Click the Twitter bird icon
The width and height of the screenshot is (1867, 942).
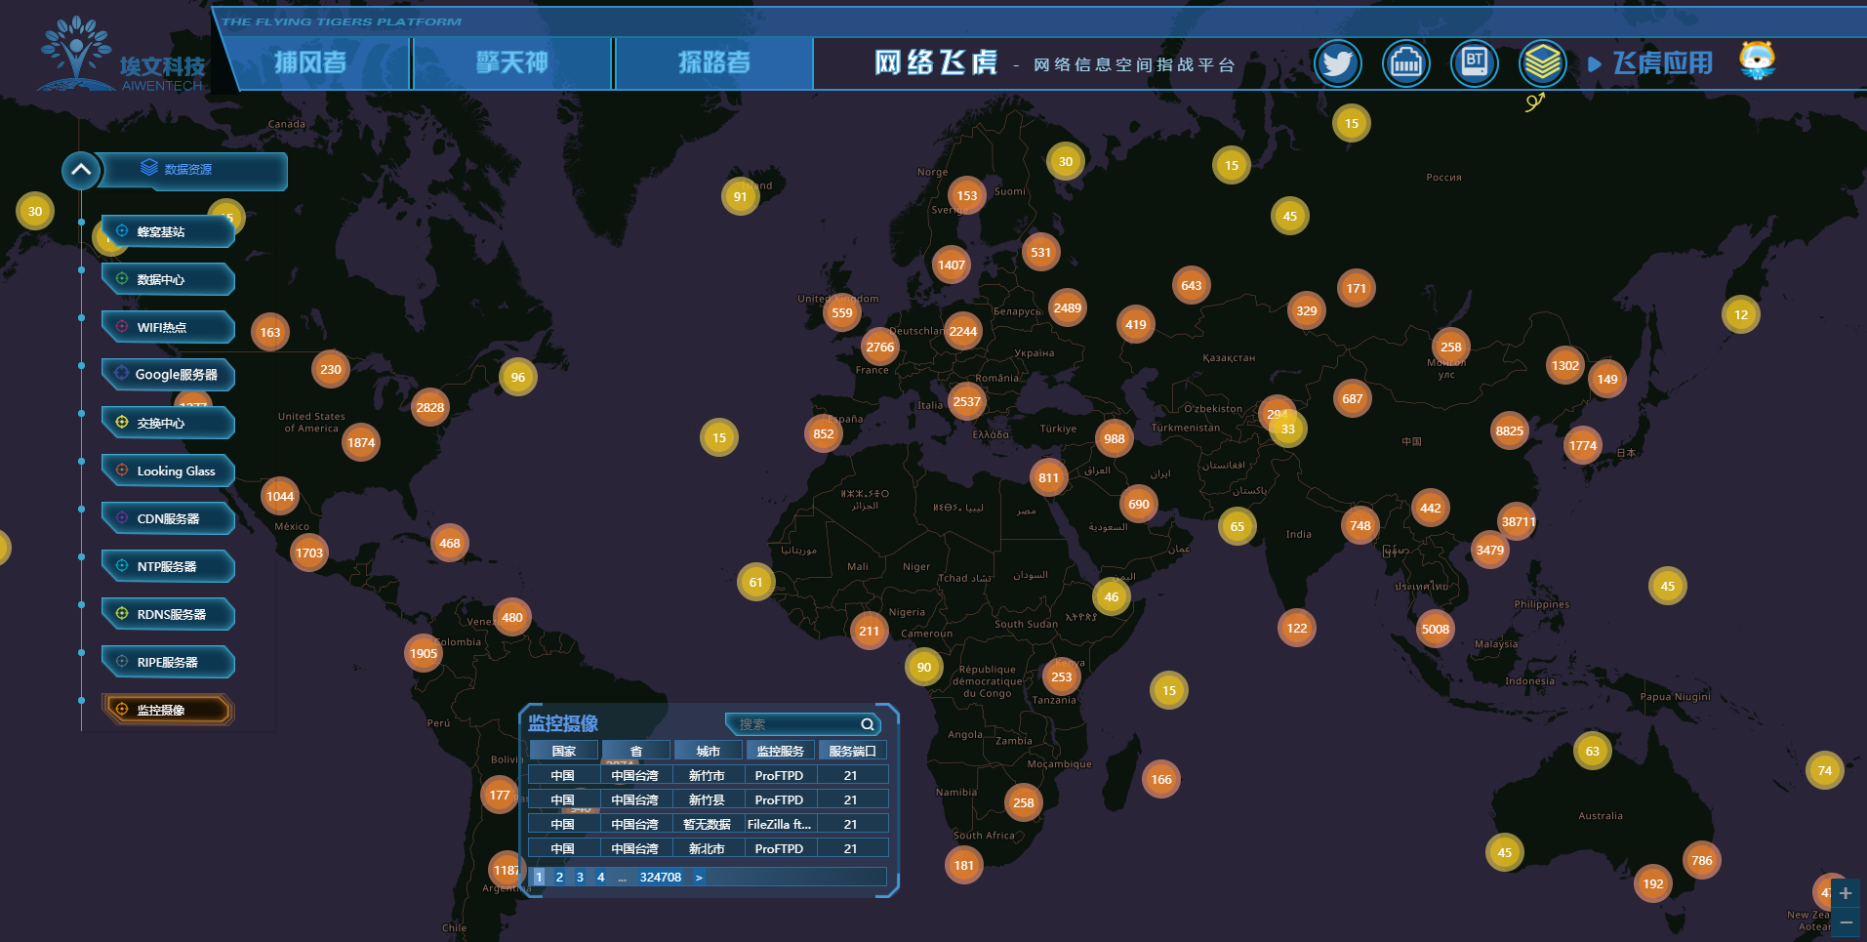tap(1337, 64)
